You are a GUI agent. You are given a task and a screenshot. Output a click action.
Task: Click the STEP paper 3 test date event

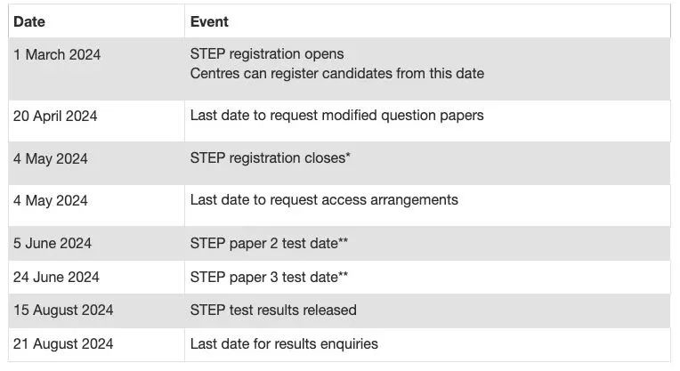[x=269, y=277]
